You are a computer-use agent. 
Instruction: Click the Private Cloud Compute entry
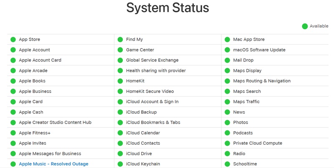click(258, 143)
